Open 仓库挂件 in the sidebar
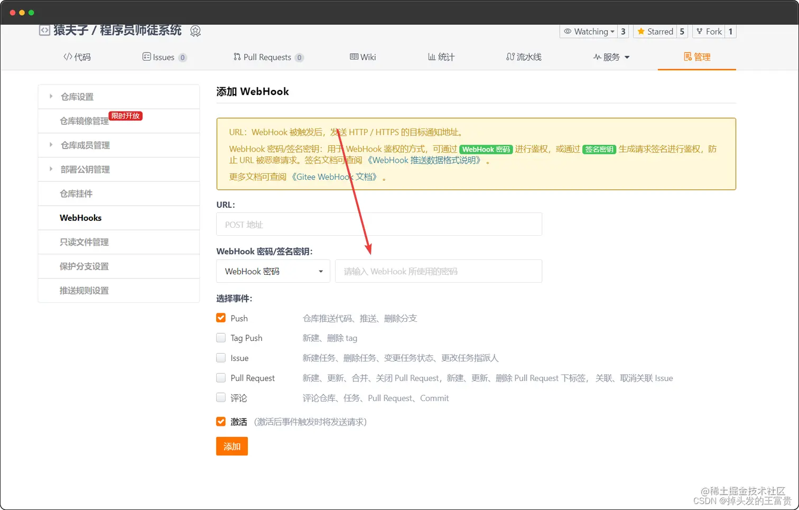Screen dimensions: 799x510 pos(119,194)
